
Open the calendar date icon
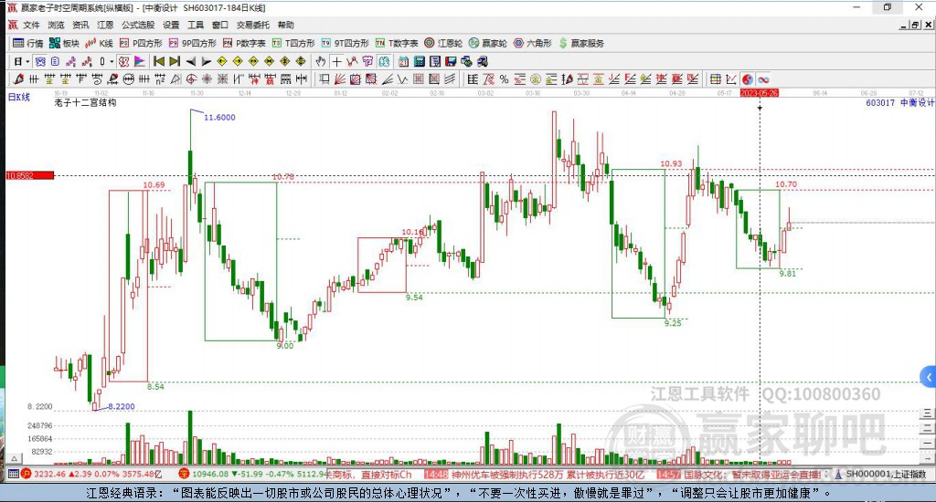tap(403, 61)
